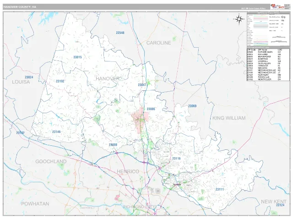Select the LOUISA county label

coord(21,82)
